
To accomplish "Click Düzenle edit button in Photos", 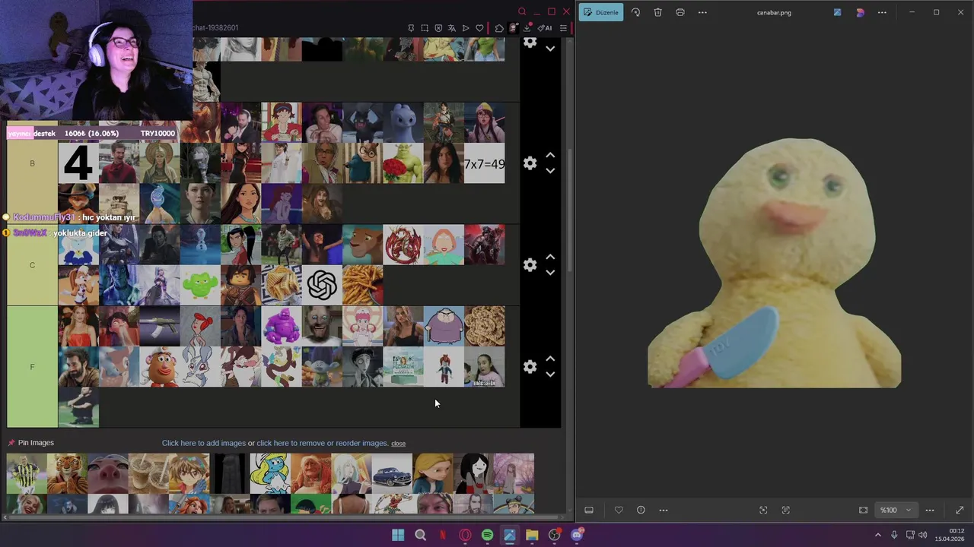I will click(601, 12).
